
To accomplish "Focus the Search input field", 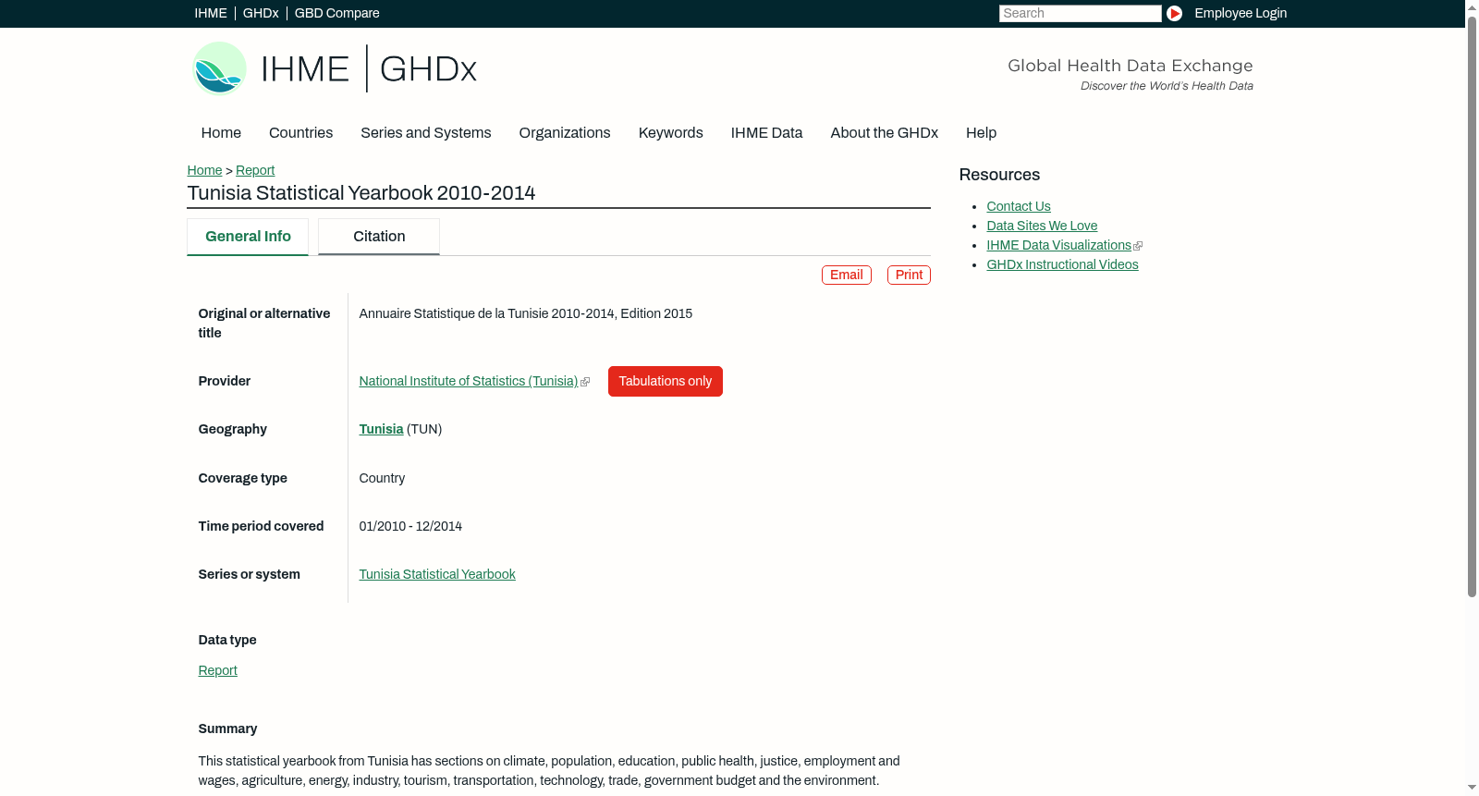I will click(x=1080, y=13).
